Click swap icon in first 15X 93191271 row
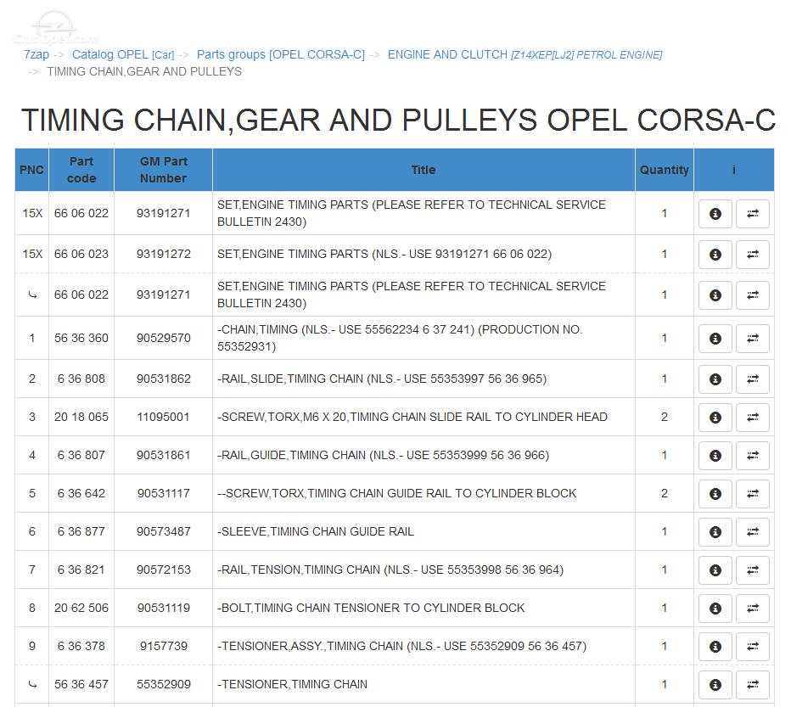 tap(752, 214)
